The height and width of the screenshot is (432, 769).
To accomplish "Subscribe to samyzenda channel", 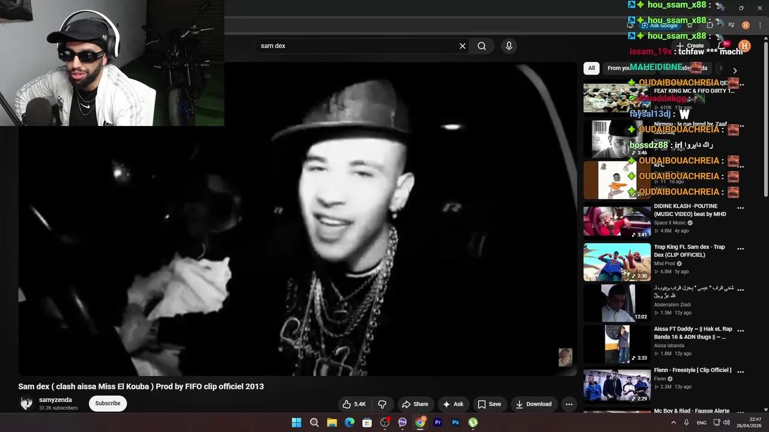I will (x=108, y=403).
